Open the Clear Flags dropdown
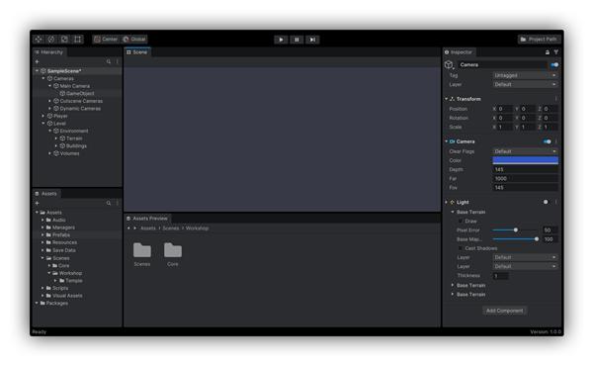593x366 pixels. [526, 151]
